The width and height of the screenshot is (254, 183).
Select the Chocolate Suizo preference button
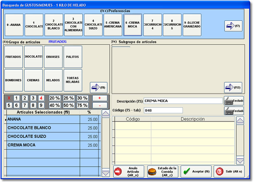(93, 25)
